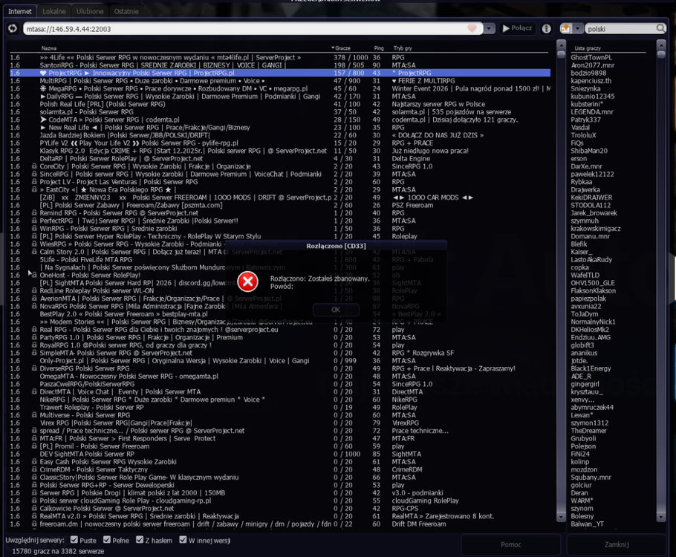
Task: Click the lock icon on ClassicStory row
Action: pos(34,477)
